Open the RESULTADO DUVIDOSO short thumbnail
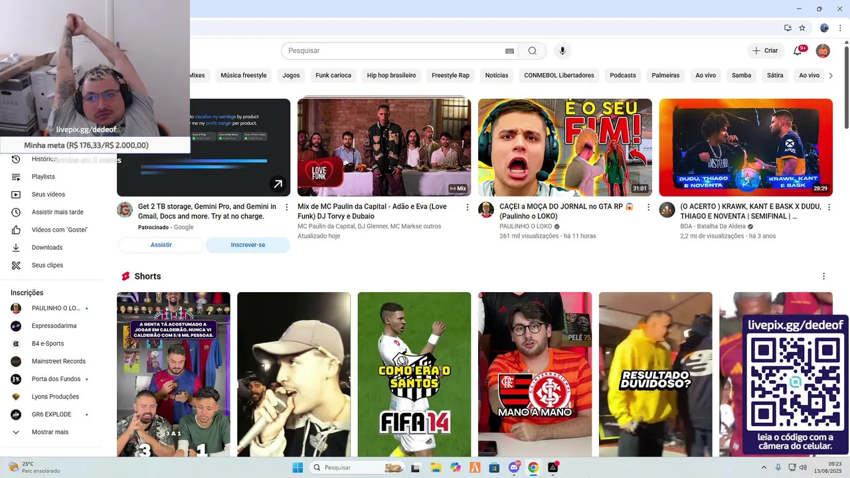The image size is (850, 478). [x=655, y=374]
